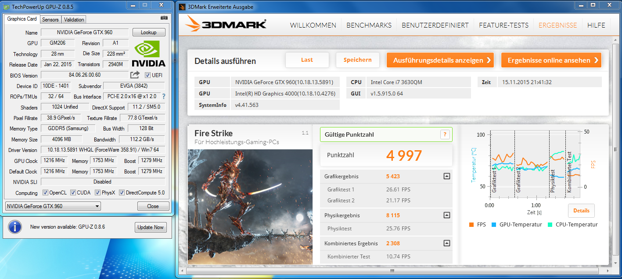Image resolution: width=622 pixels, height=279 pixels.
Task: Click the Last button
Action: pos(307,60)
